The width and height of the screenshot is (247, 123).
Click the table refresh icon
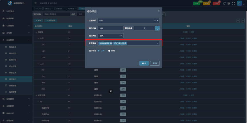point(243,21)
